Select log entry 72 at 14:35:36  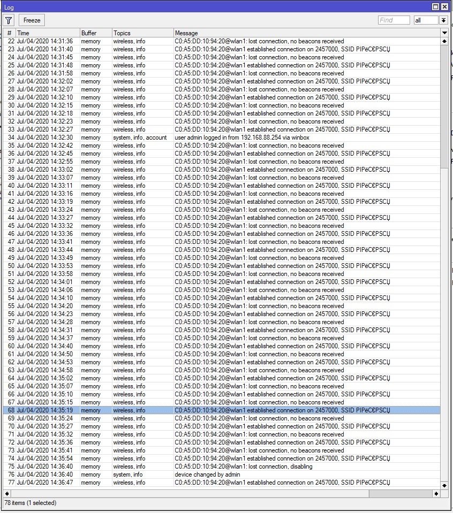click(x=222, y=442)
